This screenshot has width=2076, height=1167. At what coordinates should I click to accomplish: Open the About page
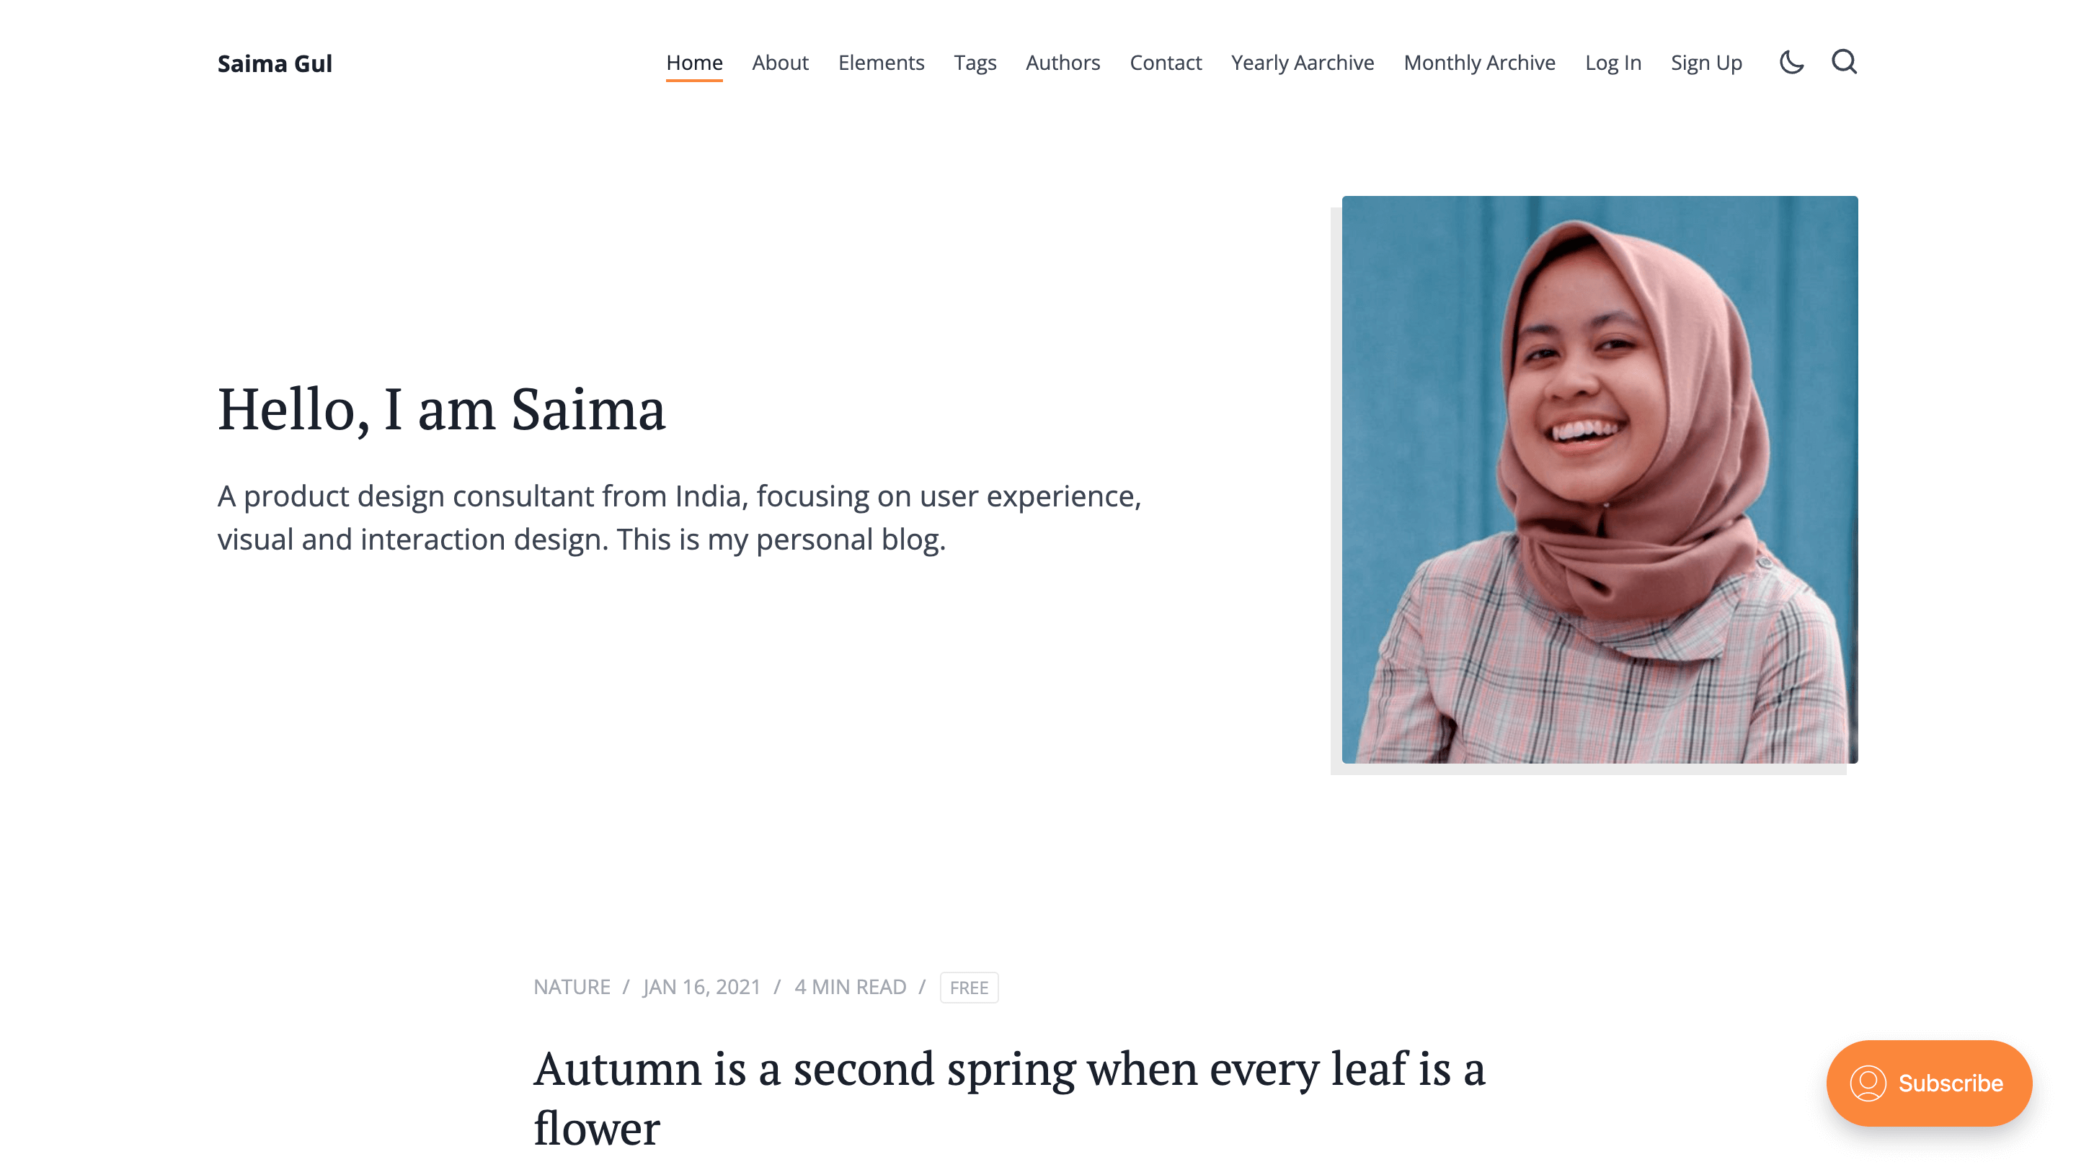pyautogui.click(x=780, y=63)
